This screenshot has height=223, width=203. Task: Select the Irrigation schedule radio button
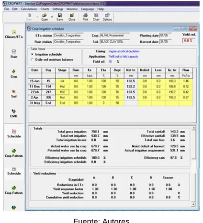point(32,54)
